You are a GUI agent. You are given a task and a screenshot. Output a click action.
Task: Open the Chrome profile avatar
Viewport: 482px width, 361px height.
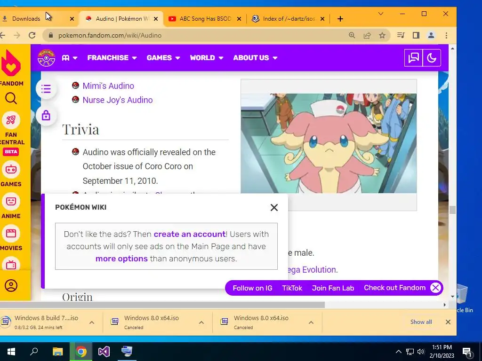431,35
